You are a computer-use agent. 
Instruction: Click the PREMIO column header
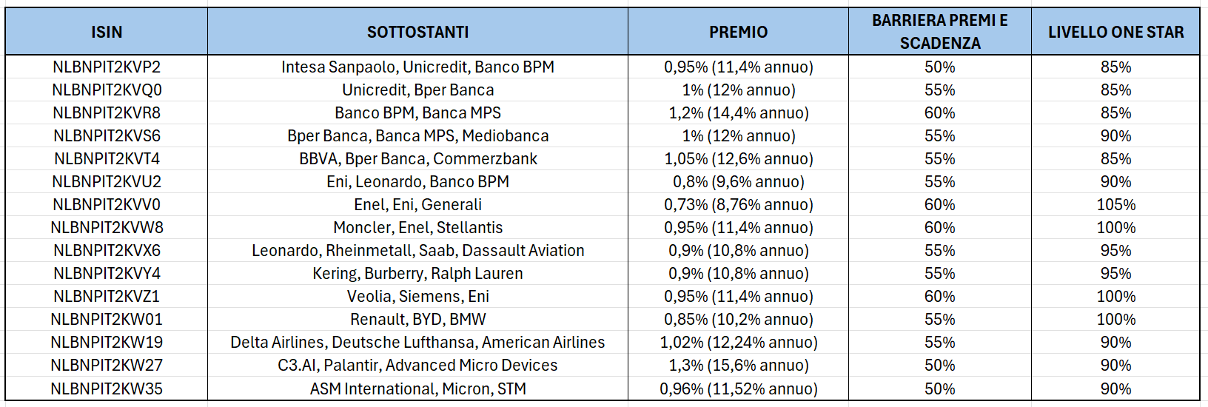tap(738, 32)
